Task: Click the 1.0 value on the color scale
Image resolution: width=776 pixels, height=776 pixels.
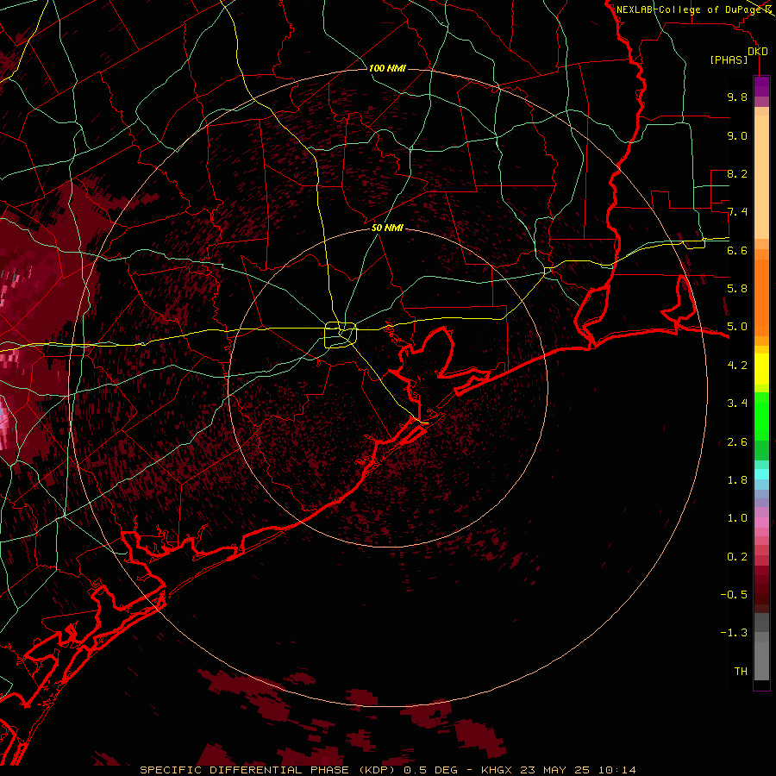Action: coord(737,518)
